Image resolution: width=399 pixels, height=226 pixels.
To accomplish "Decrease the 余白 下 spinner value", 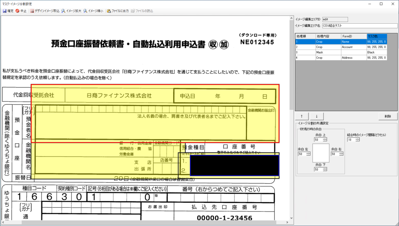I will [326, 171].
